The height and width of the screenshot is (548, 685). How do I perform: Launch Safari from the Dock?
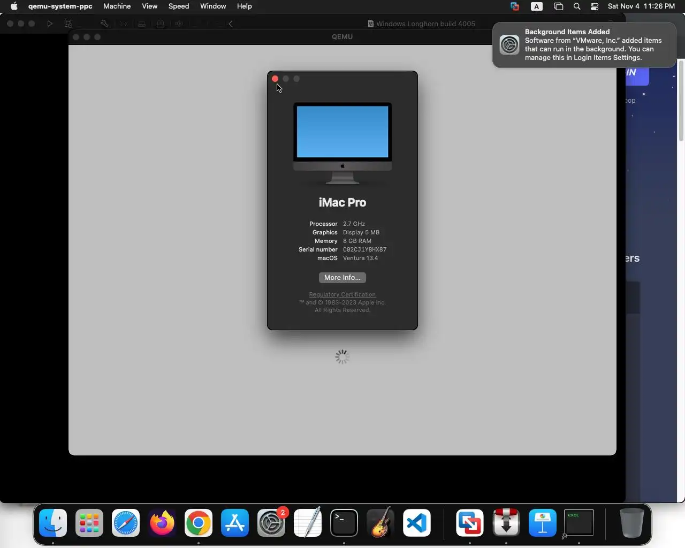click(126, 523)
